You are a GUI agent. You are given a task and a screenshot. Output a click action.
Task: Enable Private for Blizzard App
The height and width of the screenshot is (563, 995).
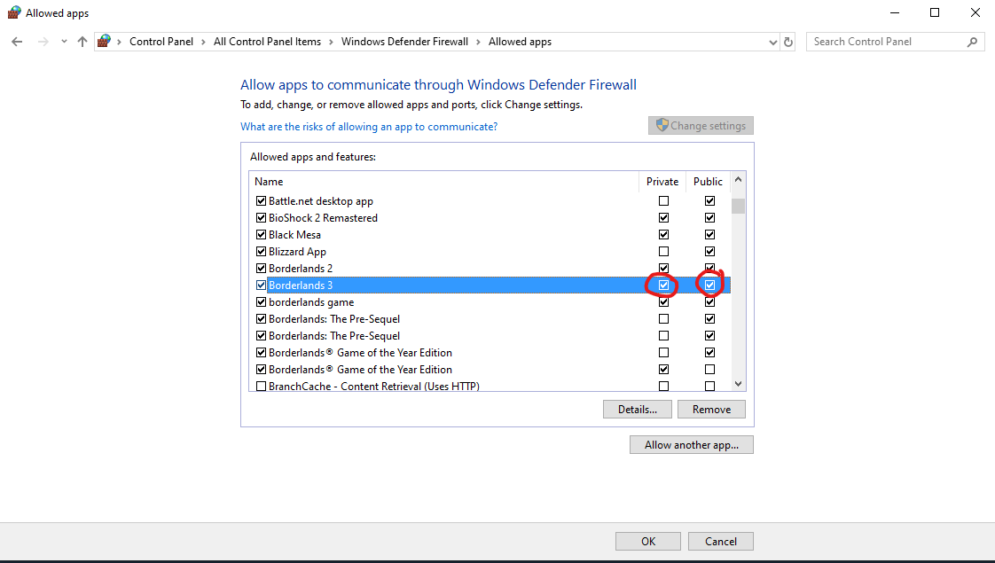point(663,251)
